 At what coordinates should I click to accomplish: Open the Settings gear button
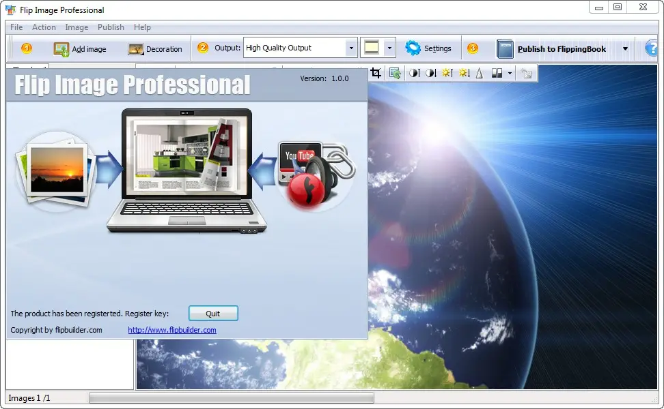click(x=428, y=48)
